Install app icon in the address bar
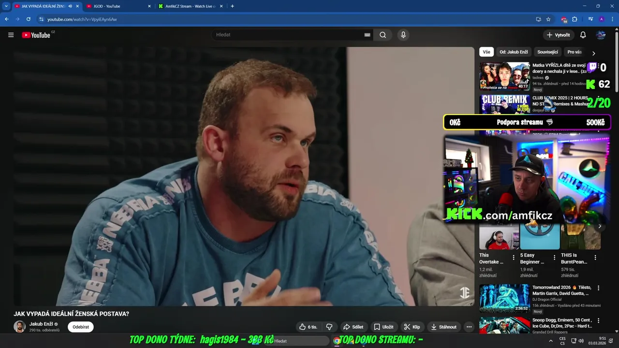 click(x=538, y=19)
